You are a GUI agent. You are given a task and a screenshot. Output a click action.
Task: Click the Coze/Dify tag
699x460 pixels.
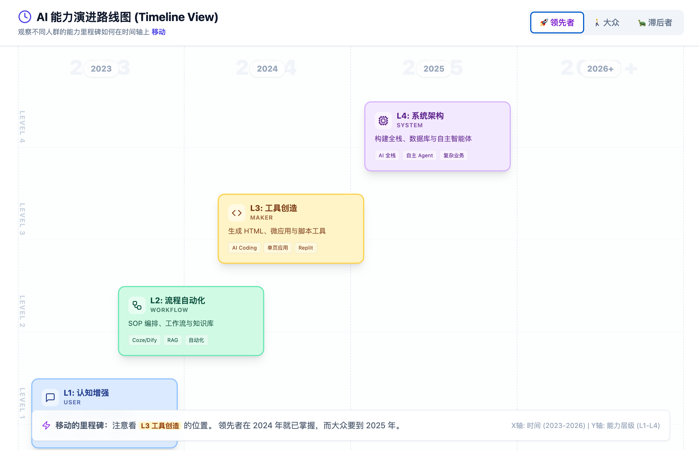point(144,340)
